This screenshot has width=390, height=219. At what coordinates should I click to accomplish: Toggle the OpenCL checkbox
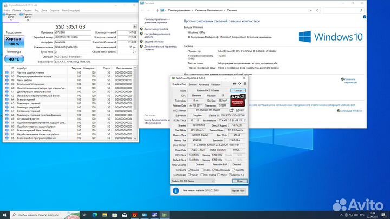[x=190, y=170]
